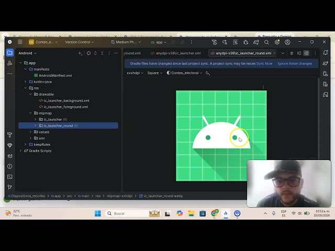Open the Square shape dropdown
This screenshot has height=251, width=335.
tap(155, 73)
